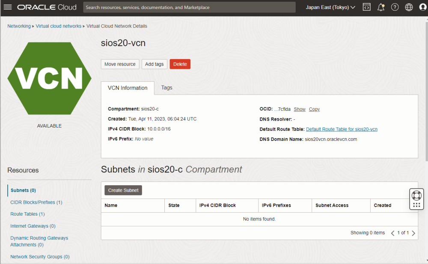Go to previous page of subnets
The image size is (428, 264).
pyautogui.click(x=392, y=233)
